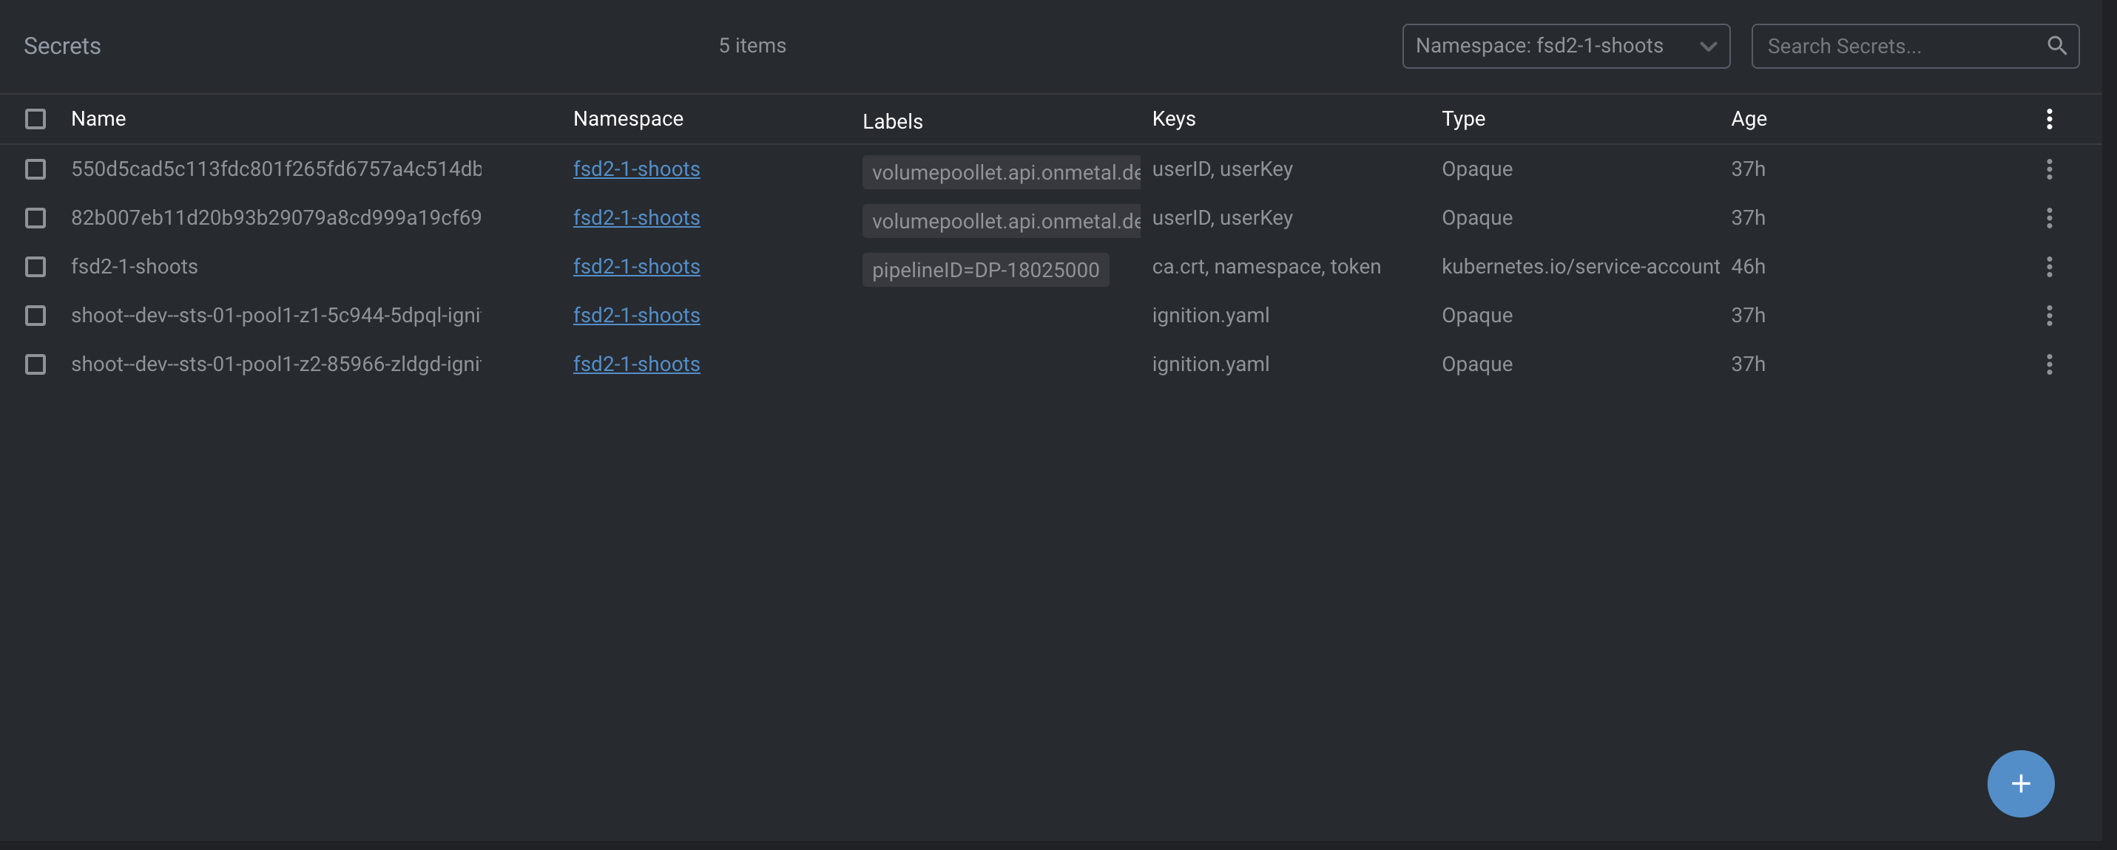Open actions menu for pool1-z2 ignition secret

point(2049,364)
